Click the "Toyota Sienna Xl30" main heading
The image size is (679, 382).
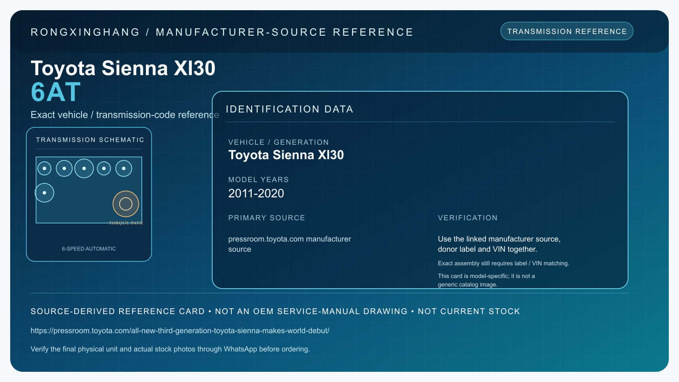(x=123, y=68)
